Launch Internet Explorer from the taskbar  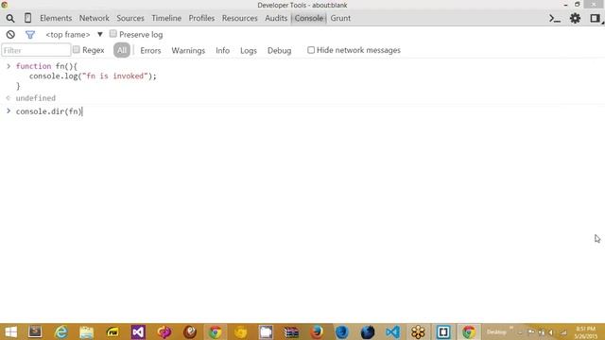(60, 331)
